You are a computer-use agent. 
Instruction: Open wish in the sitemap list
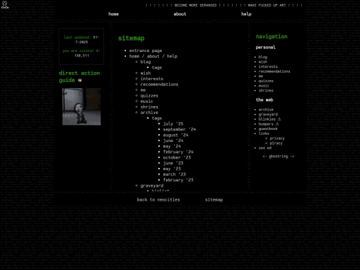pos(145,73)
